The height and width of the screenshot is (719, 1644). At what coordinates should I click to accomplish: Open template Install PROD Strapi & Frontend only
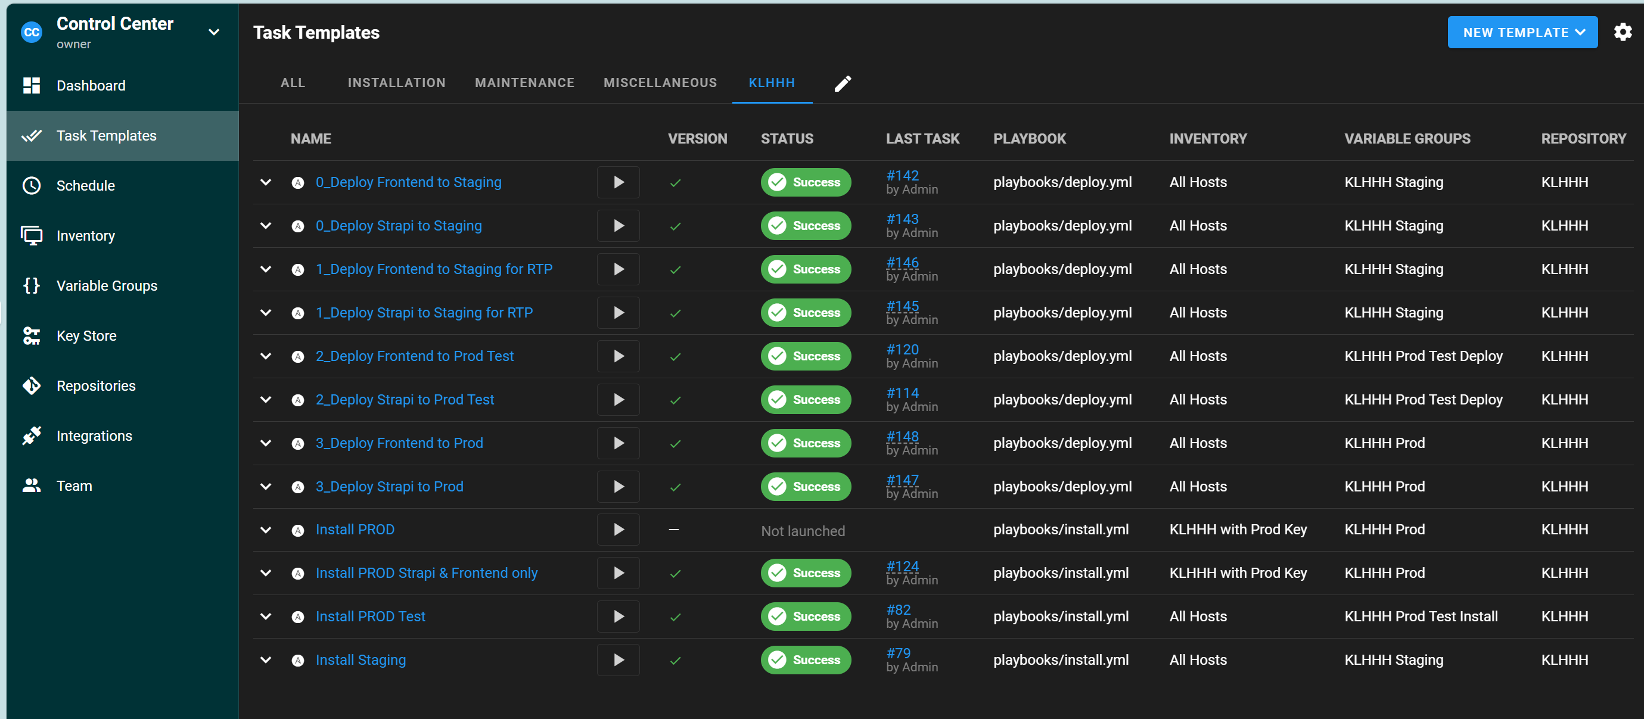tap(426, 573)
